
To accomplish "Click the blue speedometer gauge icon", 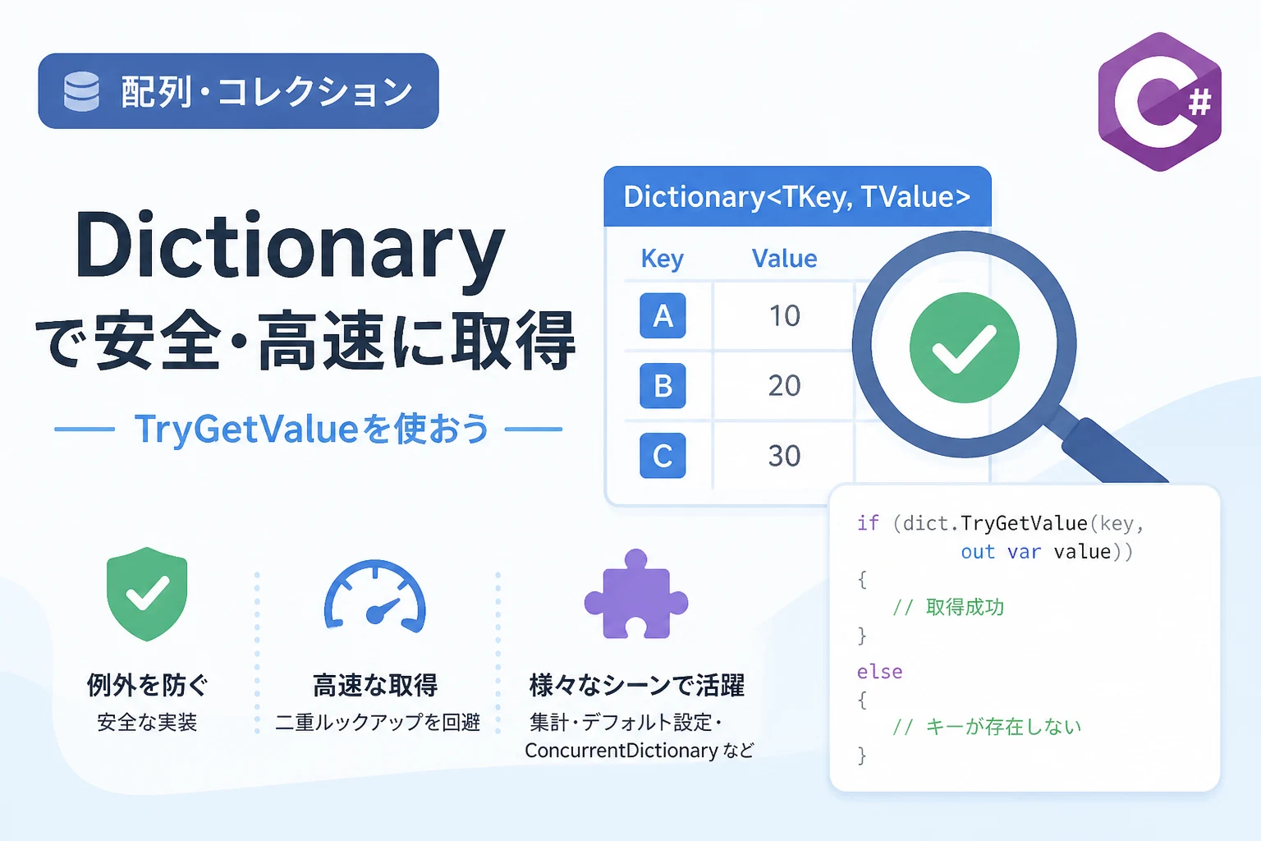I will pyautogui.click(x=375, y=596).
